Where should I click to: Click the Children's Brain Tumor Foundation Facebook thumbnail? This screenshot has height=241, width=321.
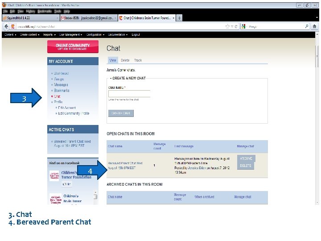click(x=54, y=176)
